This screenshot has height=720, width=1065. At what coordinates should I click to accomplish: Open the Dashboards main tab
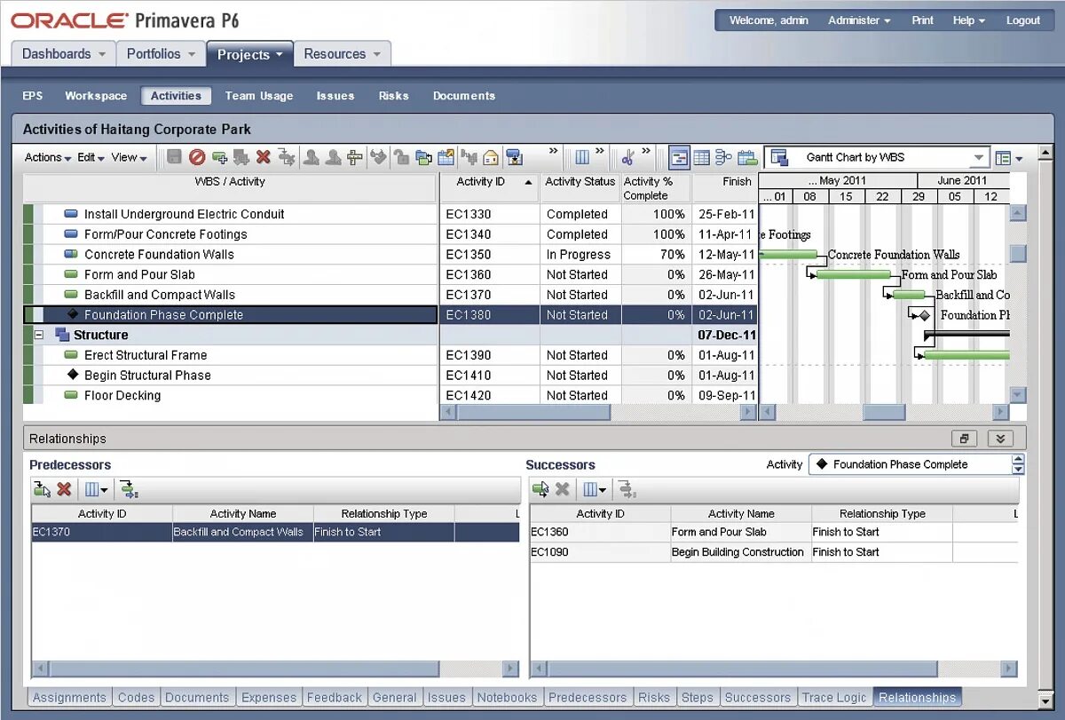(x=63, y=54)
